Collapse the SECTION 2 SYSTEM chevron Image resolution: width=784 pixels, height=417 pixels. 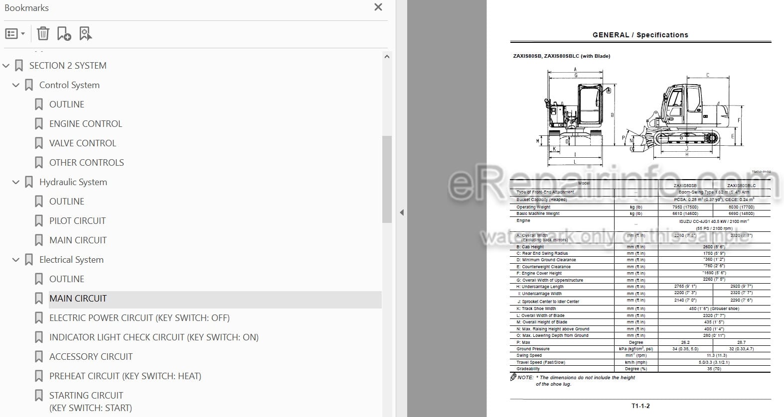point(6,66)
